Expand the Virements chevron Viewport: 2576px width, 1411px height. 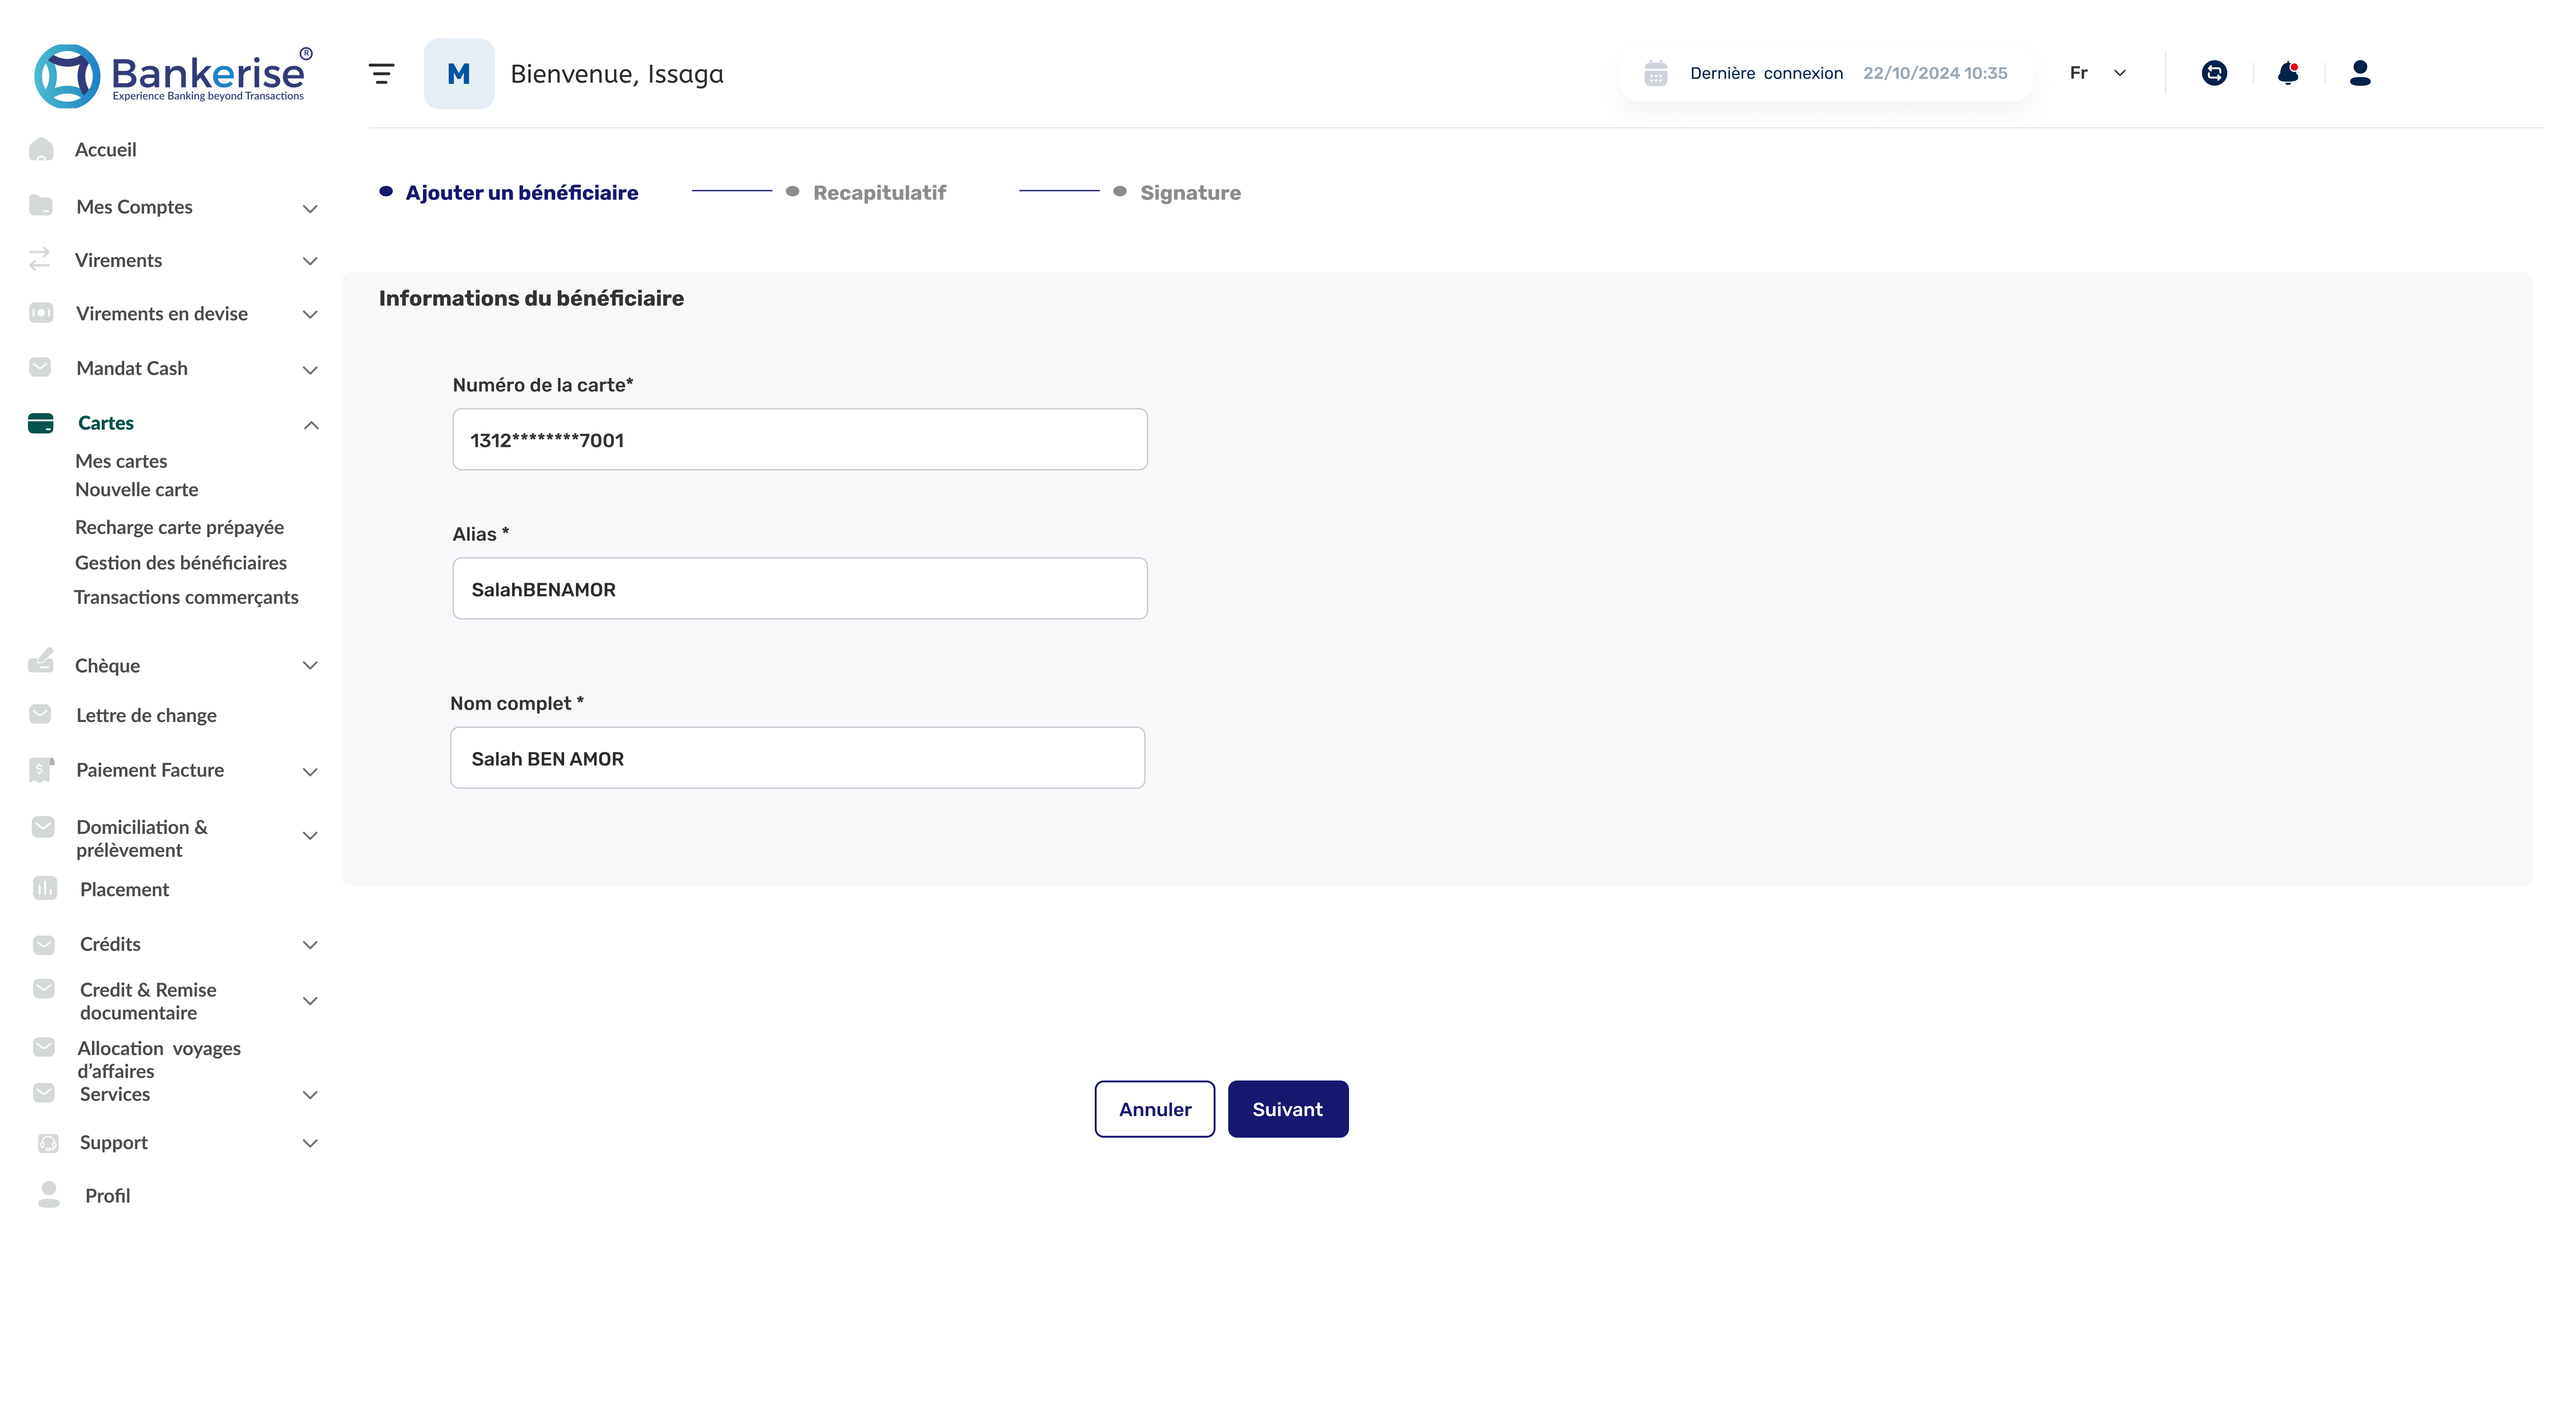tap(310, 261)
